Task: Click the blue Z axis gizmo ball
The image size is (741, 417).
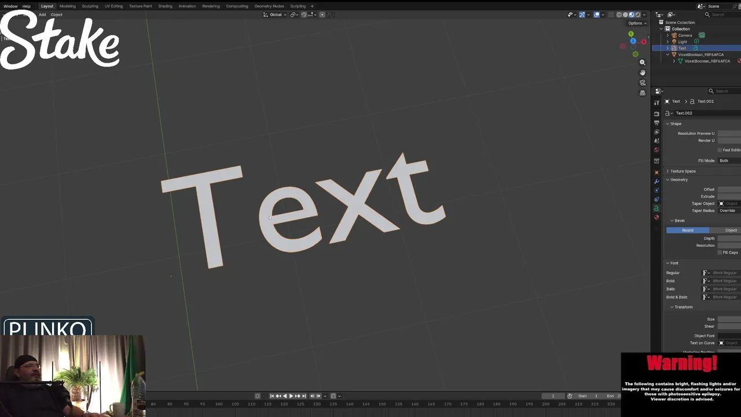Action: (633, 41)
